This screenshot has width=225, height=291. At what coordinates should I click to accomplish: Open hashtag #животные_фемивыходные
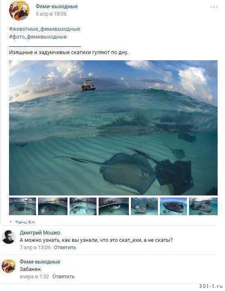tap(45, 29)
